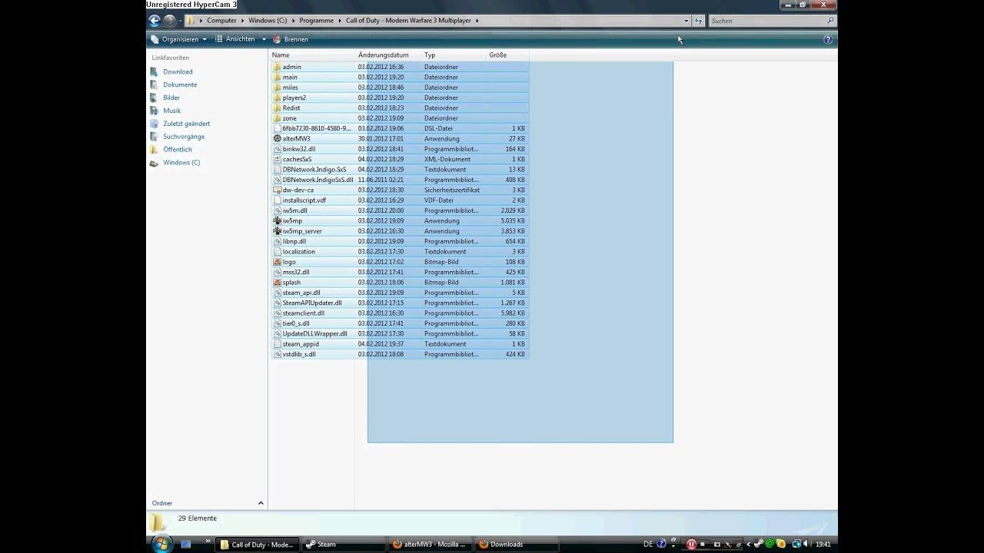Select the alterMW3 application icon
Screen dimensions: 984x553
(x=278, y=139)
